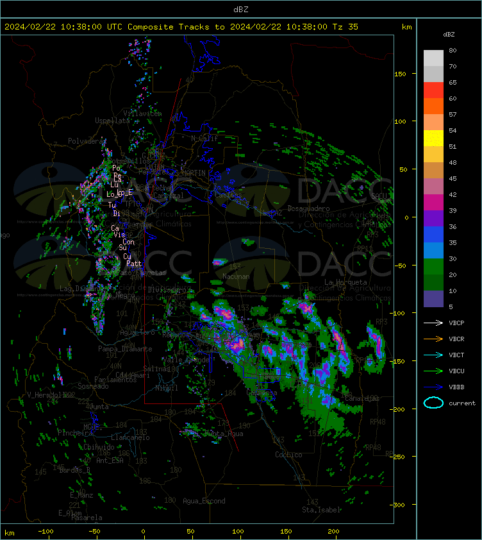
Task: Click the 'VBCP' legend label
Action: pos(456,323)
